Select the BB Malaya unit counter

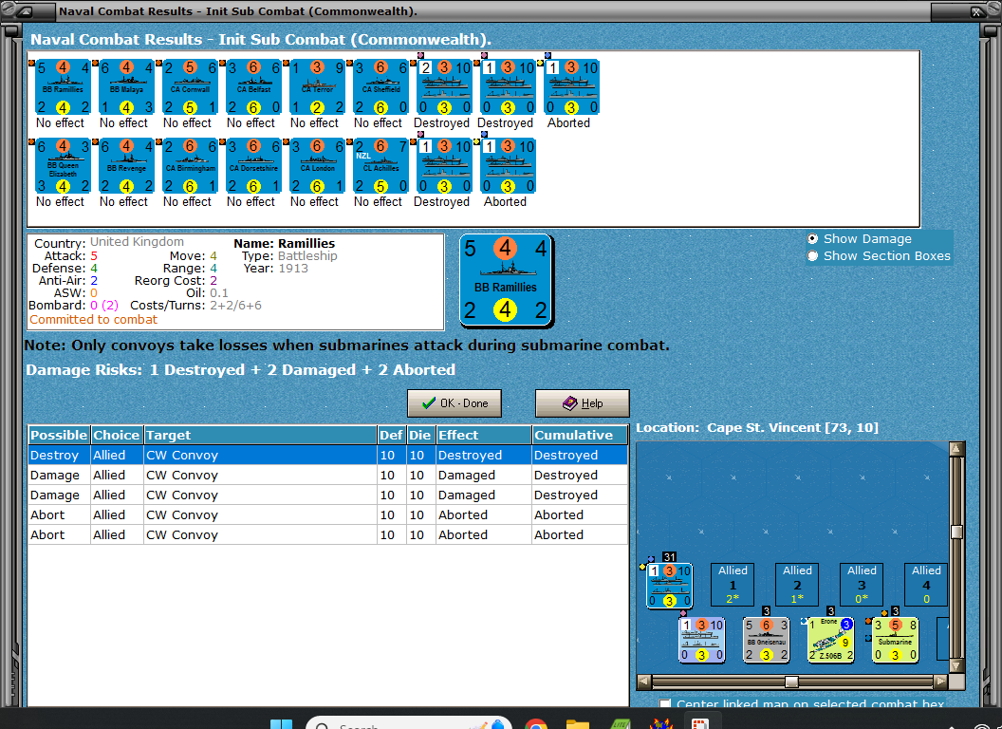(x=126, y=87)
